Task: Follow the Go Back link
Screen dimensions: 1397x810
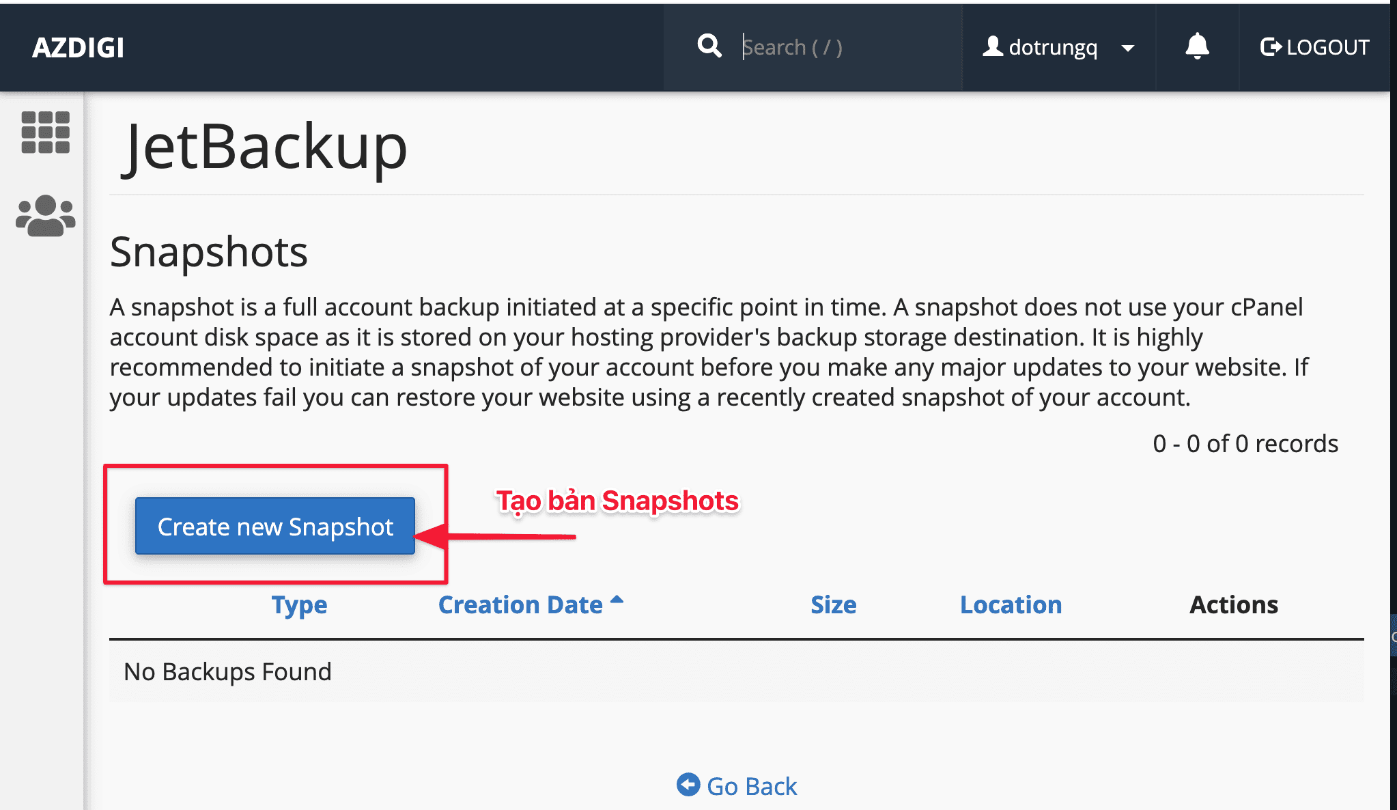Action: pos(751,785)
